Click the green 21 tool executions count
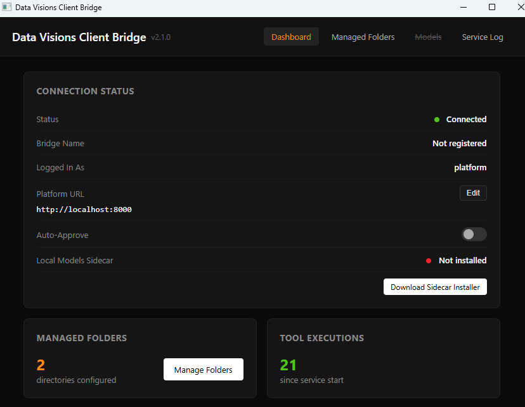 [x=288, y=365]
